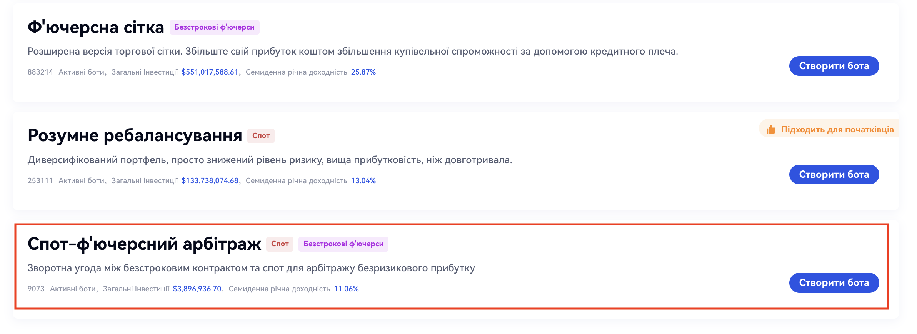Image resolution: width=917 pixels, height=334 pixels.
Task: Click Створити бота for Спот-ф'ючерсний арбітраж
Action: coord(834,283)
